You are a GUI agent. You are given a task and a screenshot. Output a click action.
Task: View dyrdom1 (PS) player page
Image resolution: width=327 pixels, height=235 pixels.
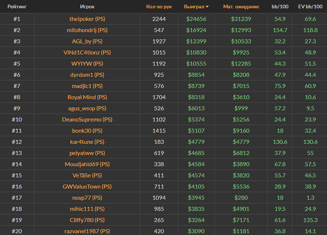pyautogui.click(x=87, y=75)
